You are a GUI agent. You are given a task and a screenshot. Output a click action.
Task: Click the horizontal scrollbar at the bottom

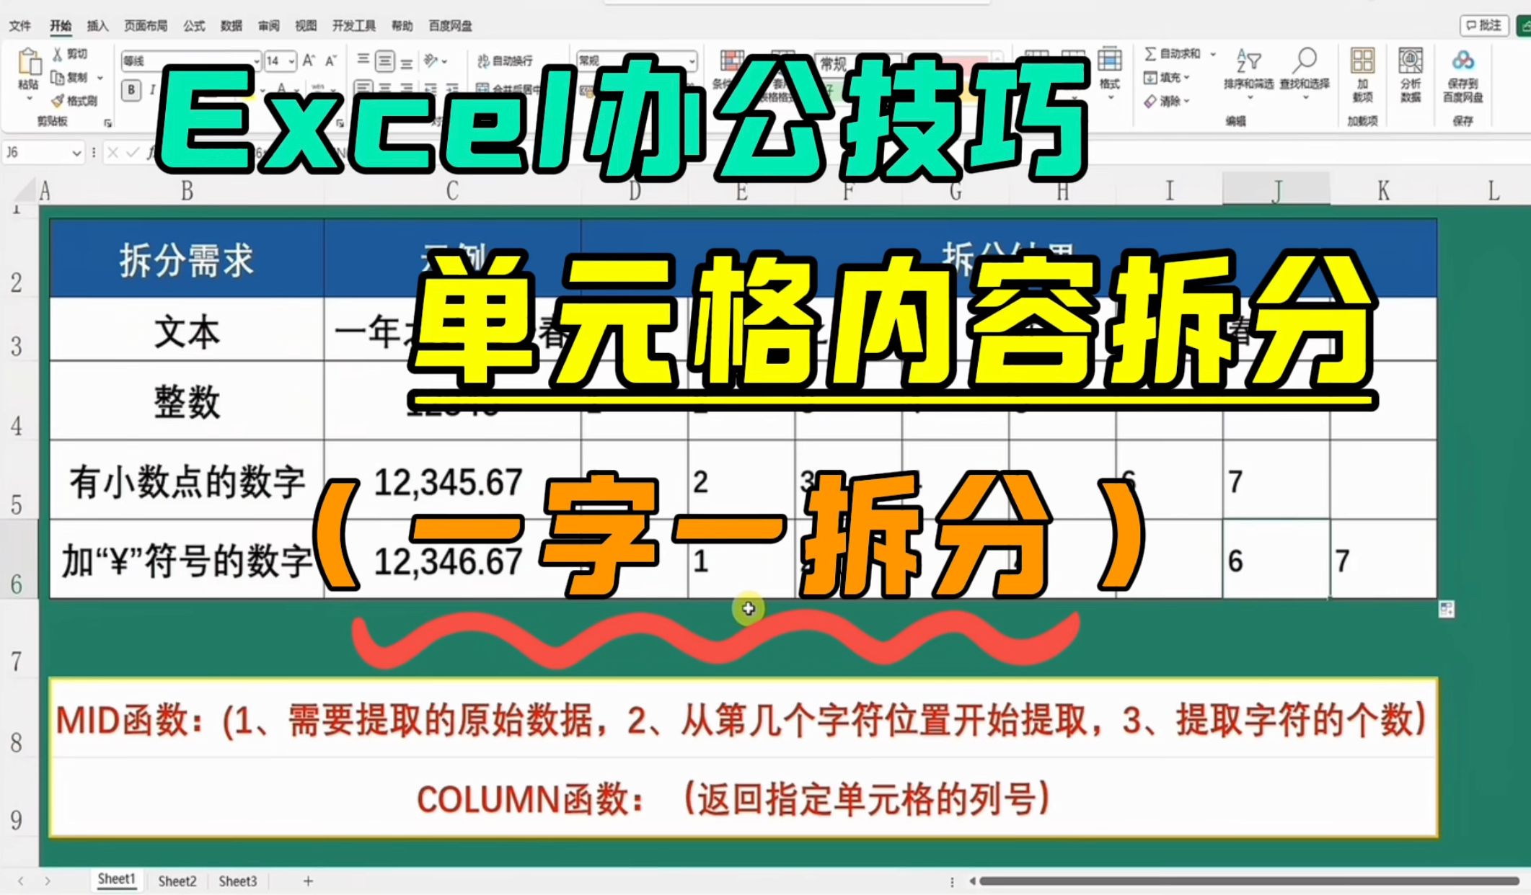tap(1249, 881)
